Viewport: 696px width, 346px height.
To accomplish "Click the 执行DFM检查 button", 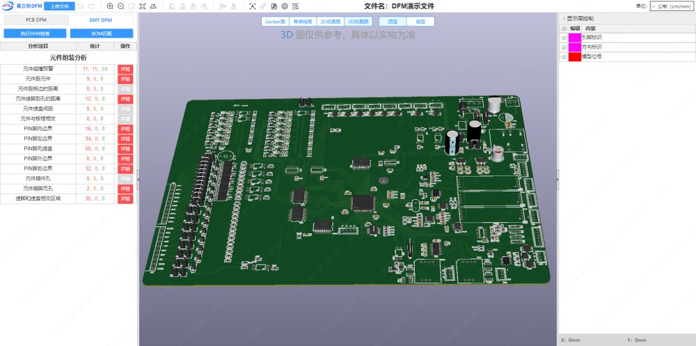I will [x=35, y=33].
